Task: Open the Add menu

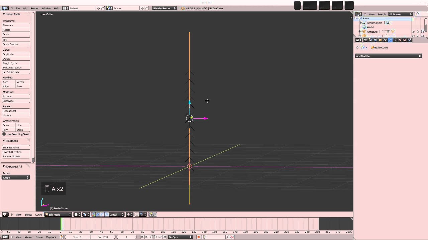Action: [25, 8]
